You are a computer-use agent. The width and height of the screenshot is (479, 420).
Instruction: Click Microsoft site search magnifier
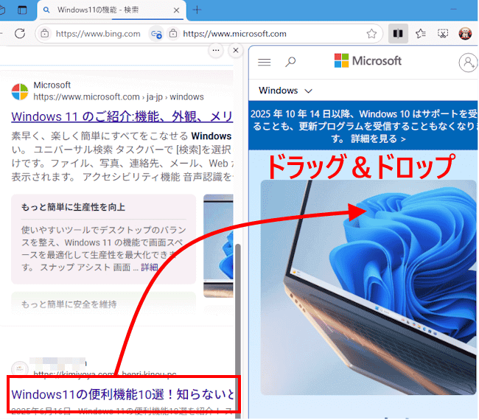(290, 62)
